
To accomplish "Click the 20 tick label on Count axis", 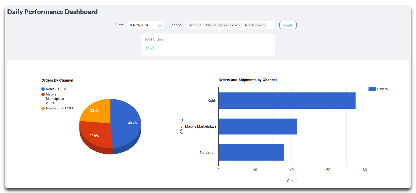I will [255, 170].
